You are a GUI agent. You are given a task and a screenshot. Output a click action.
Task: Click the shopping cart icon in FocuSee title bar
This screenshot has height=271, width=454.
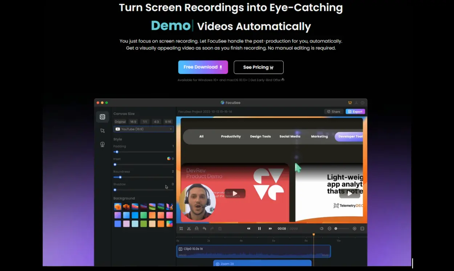point(350,103)
